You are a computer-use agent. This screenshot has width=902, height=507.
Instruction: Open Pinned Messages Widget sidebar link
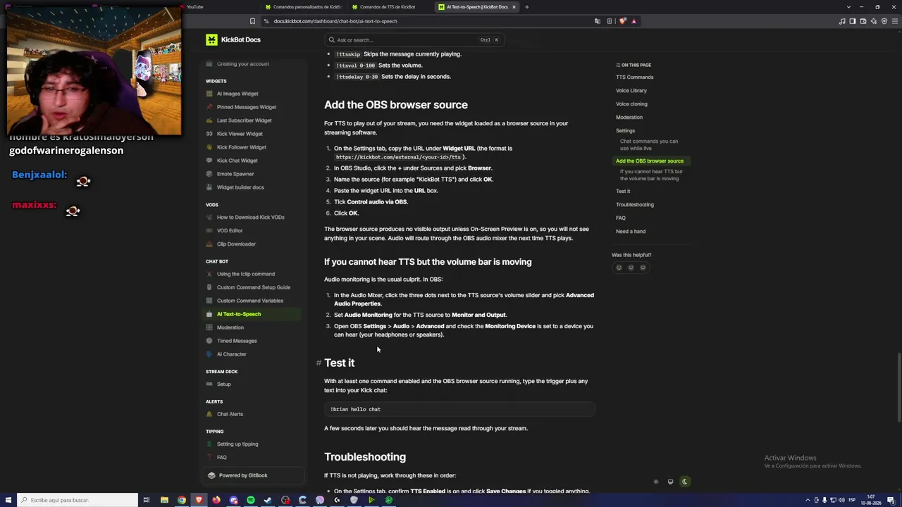(x=247, y=107)
